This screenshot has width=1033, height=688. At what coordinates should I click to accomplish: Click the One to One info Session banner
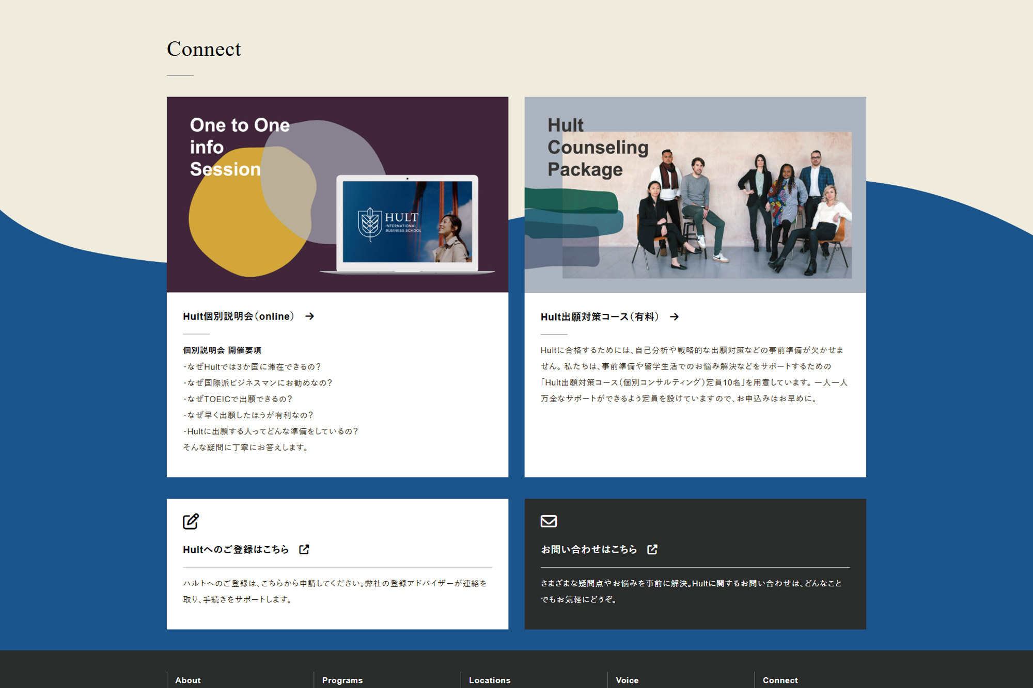(x=337, y=195)
